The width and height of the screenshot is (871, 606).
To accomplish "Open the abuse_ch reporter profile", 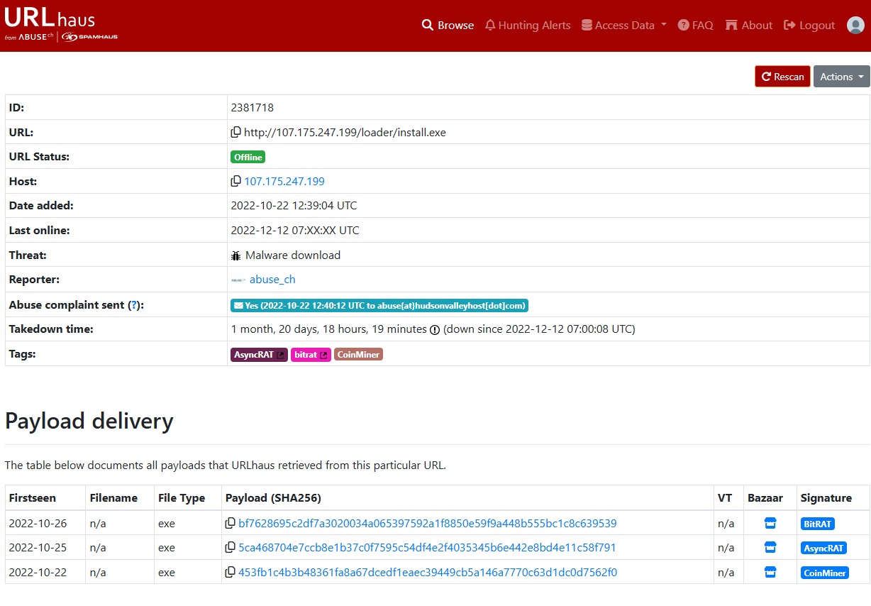I will pyautogui.click(x=272, y=280).
